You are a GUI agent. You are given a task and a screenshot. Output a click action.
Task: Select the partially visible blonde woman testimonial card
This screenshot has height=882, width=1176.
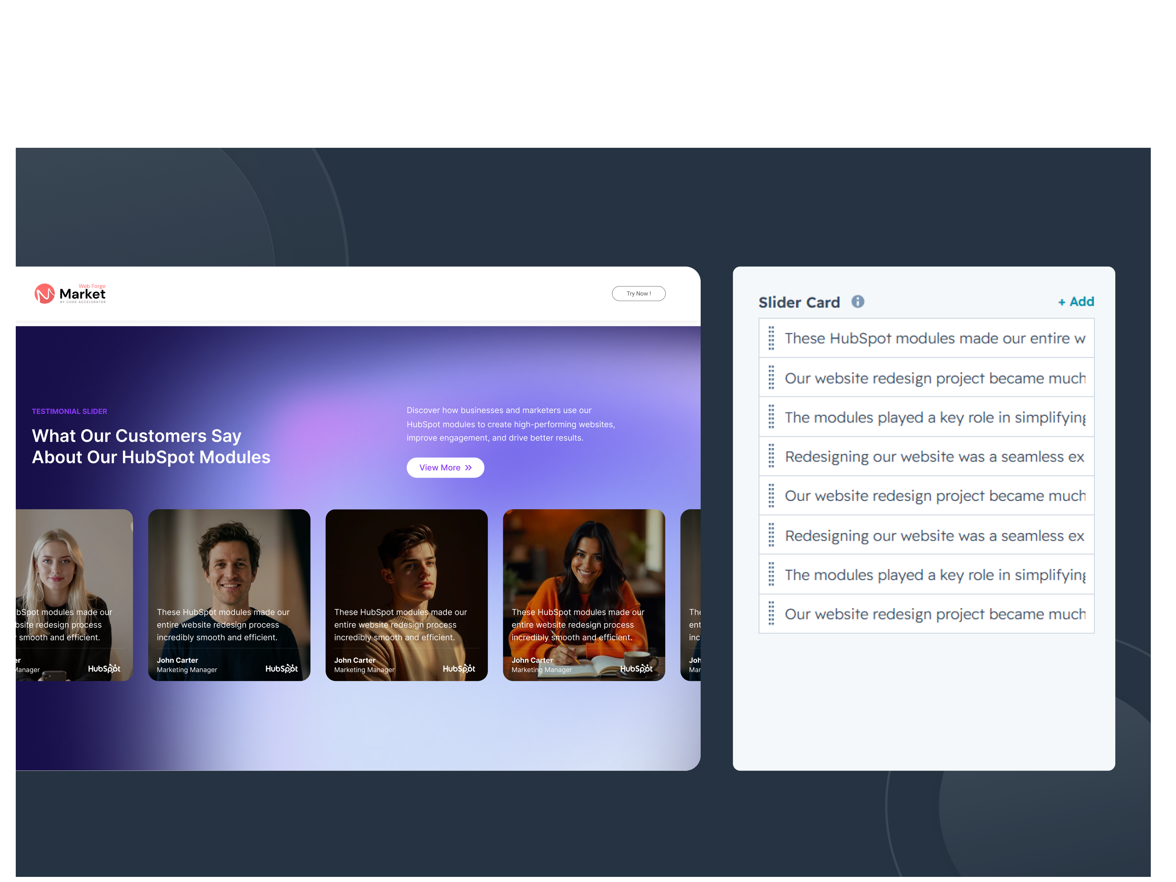pos(74,595)
